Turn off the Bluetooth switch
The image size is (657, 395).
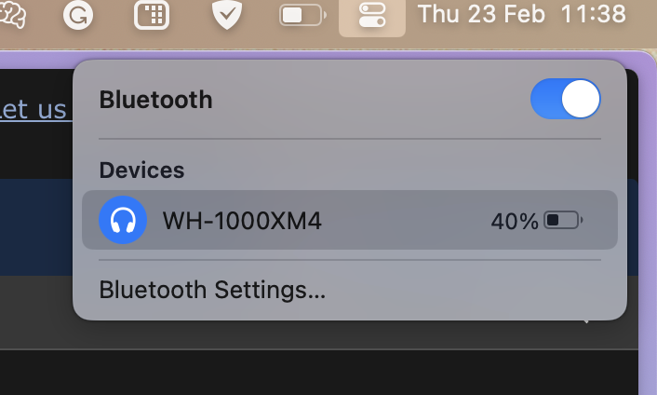(565, 99)
